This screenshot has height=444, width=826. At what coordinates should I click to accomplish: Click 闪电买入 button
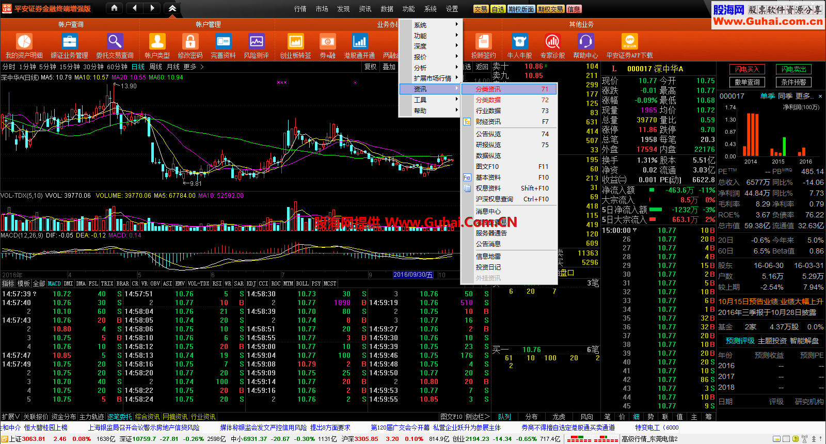747,69
